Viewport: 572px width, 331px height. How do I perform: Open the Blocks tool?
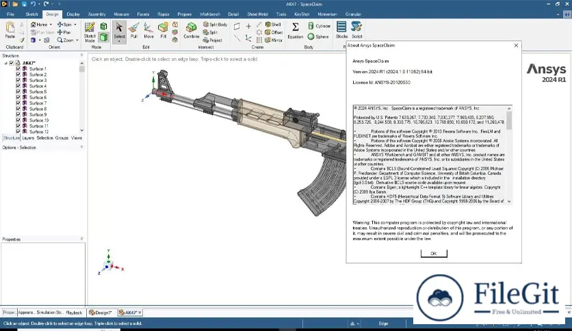(341, 30)
